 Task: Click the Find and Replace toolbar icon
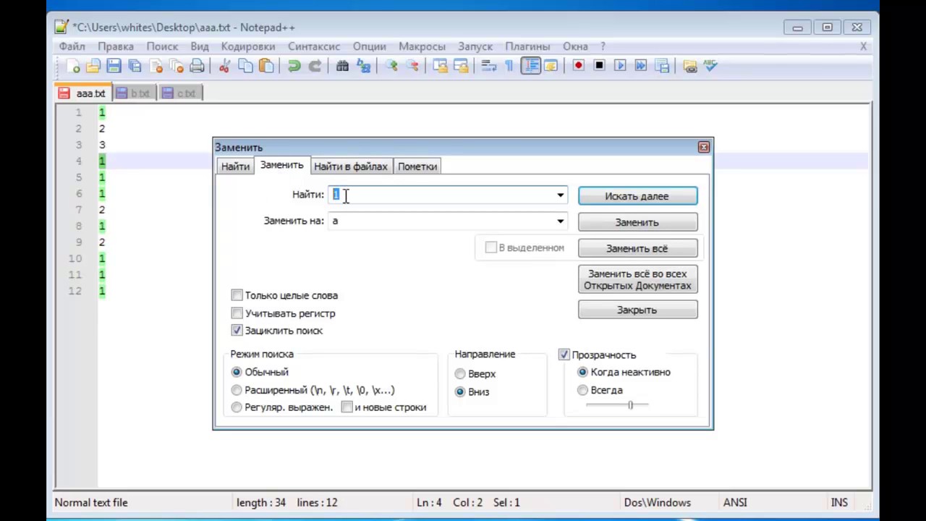[x=363, y=66]
